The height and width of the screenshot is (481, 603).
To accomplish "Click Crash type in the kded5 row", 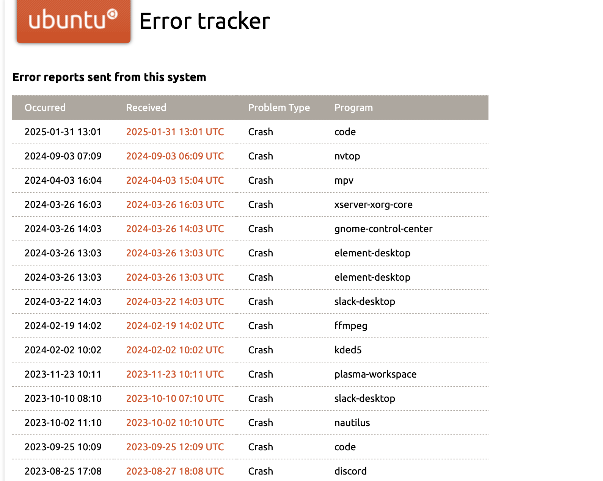I will click(261, 350).
